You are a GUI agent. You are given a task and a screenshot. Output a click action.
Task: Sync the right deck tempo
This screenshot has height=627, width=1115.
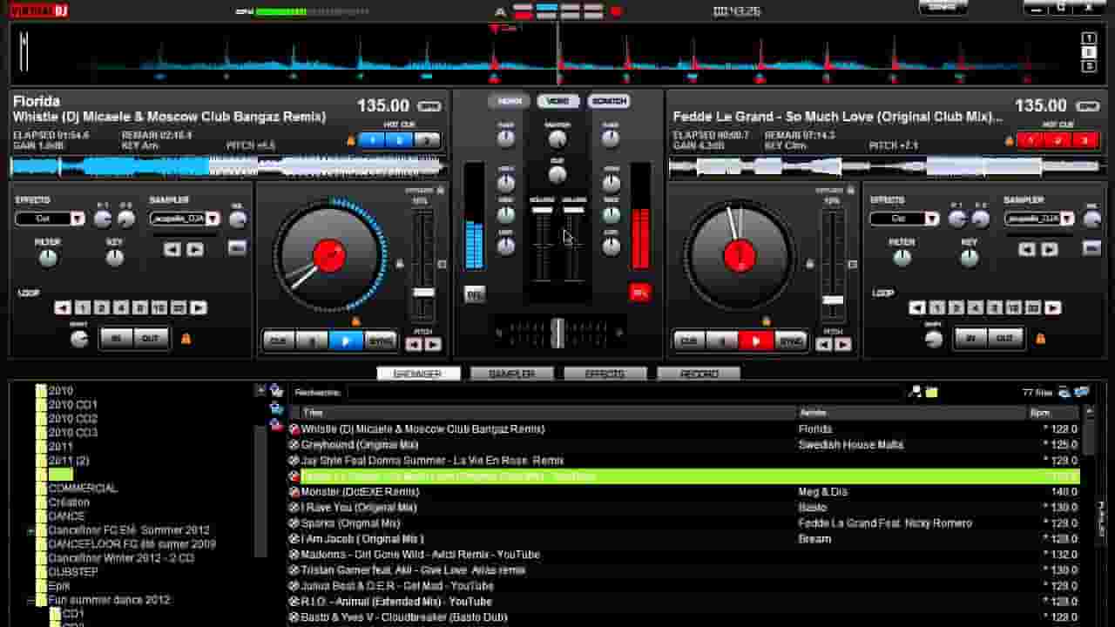tap(789, 341)
